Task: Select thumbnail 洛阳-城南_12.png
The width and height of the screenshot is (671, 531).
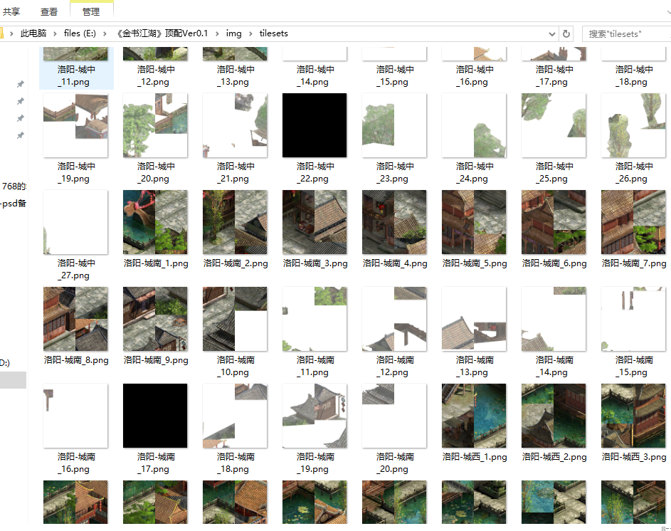Action: click(x=394, y=319)
